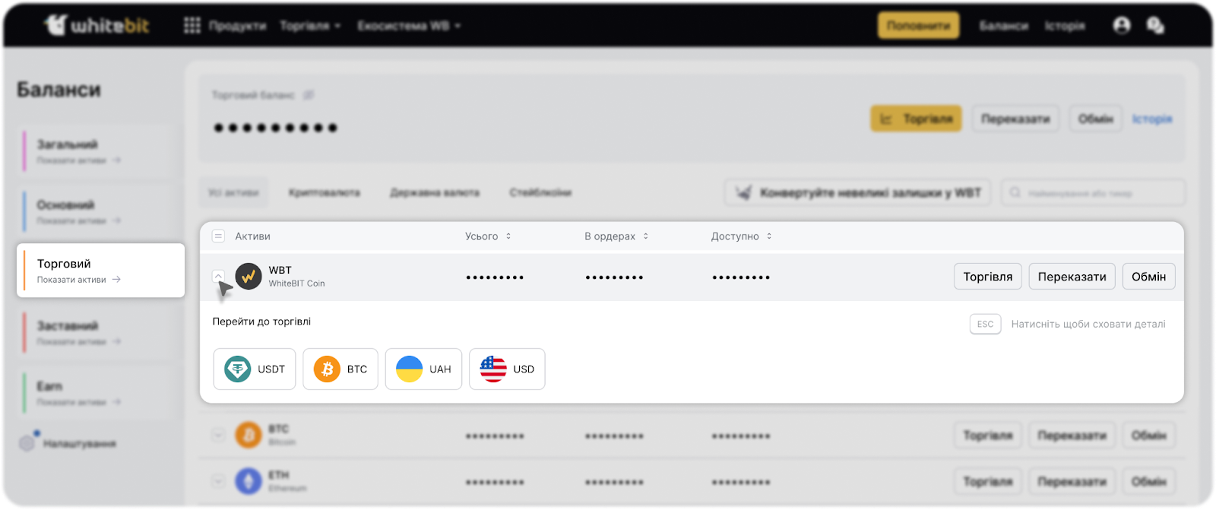Collapse the WBT row details
The image size is (1216, 510).
tap(218, 276)
